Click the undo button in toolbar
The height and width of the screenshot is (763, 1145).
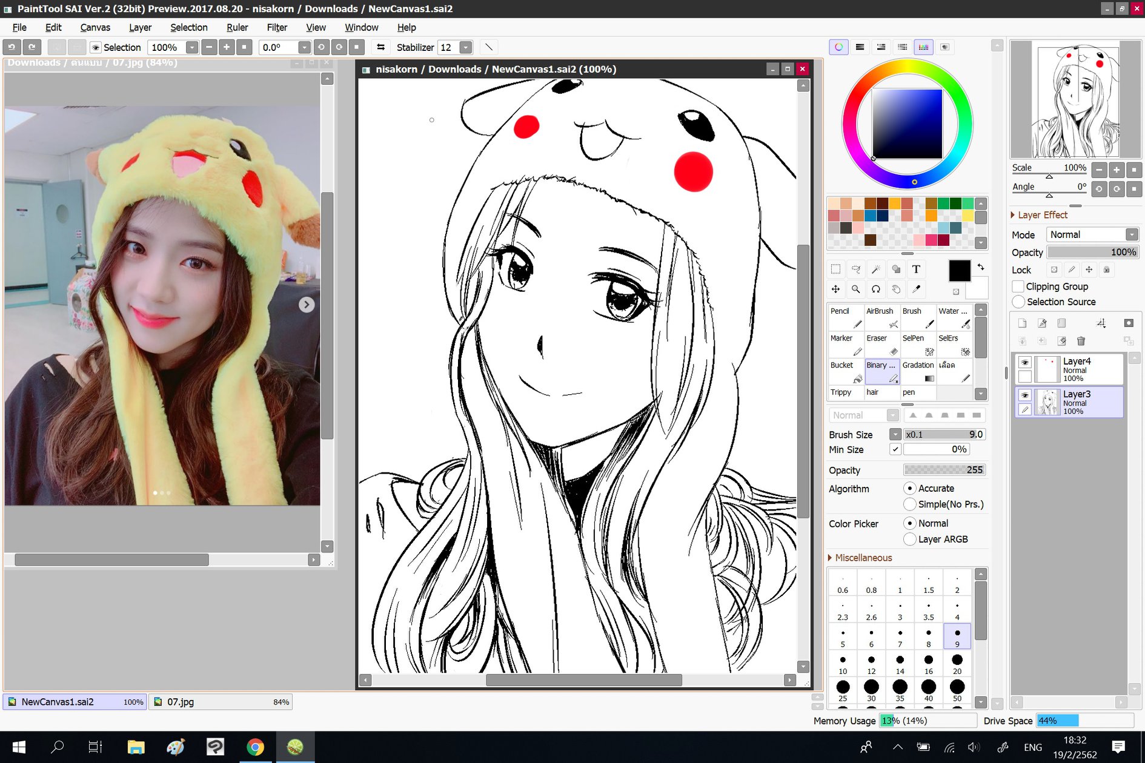coord(12,47)
